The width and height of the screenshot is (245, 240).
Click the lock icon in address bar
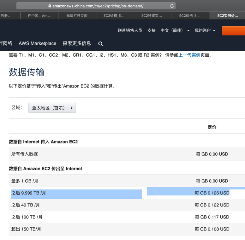pos(50,6)
